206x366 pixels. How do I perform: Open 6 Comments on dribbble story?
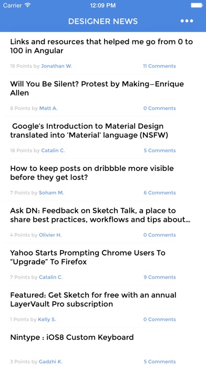pyautogui.click(x=160, y=193)
